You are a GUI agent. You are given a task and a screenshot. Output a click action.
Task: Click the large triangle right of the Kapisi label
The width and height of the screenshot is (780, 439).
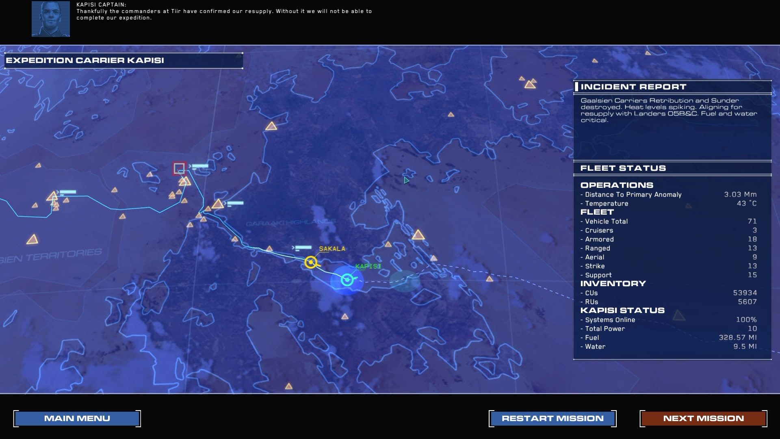(418, 235)
